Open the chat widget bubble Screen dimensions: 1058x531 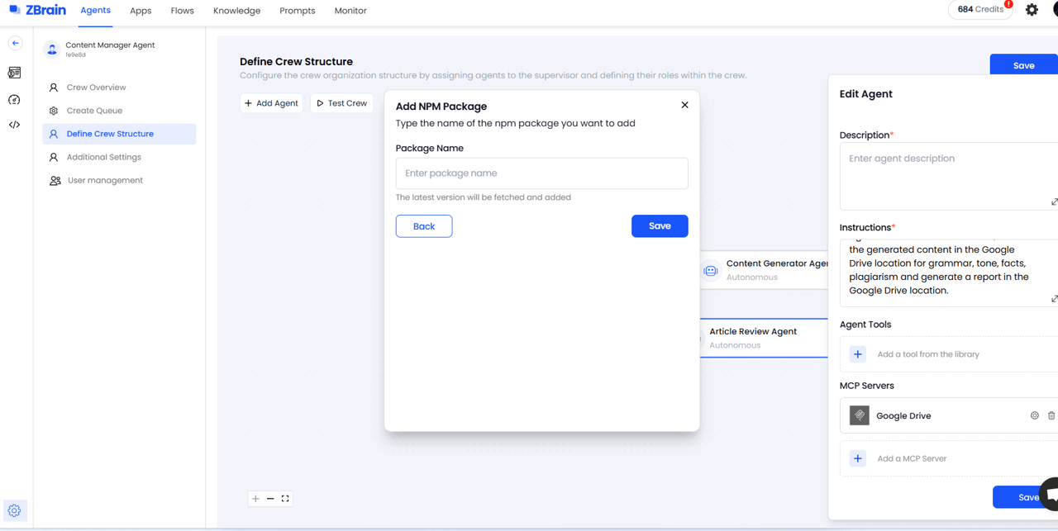tap(1050, 494)
